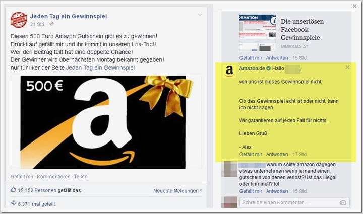Reply to the Amazon.de comment via Antworten
This screenshot has width=363, height=214.
(277, 154)
